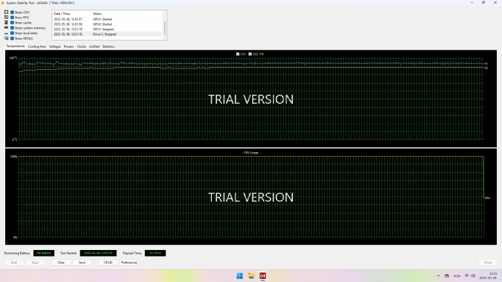
Task: Click the Remaining Battery 'No battery' field
Action: tap(44, 253)
